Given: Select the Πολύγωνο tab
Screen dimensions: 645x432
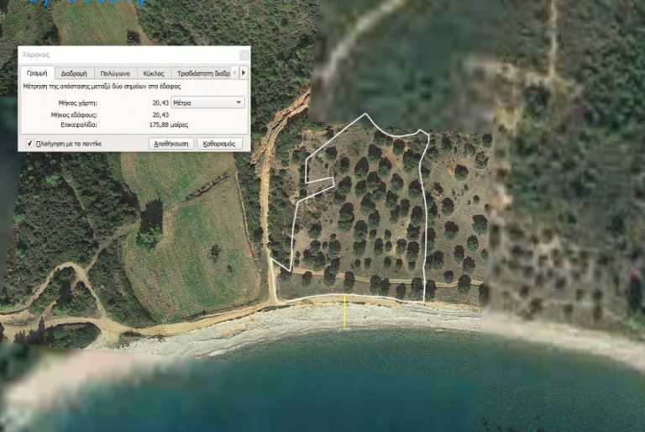Looking at the screenshot, I should pyautogui.click(x=115, y=74).
